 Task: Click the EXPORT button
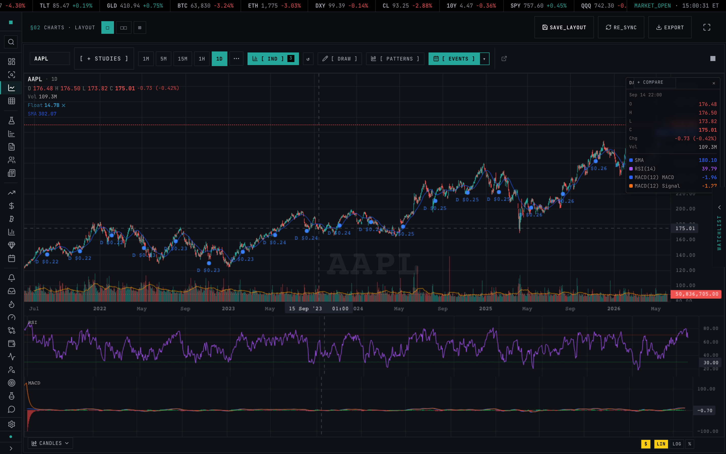pyautogui.click(x=670, y=27)
